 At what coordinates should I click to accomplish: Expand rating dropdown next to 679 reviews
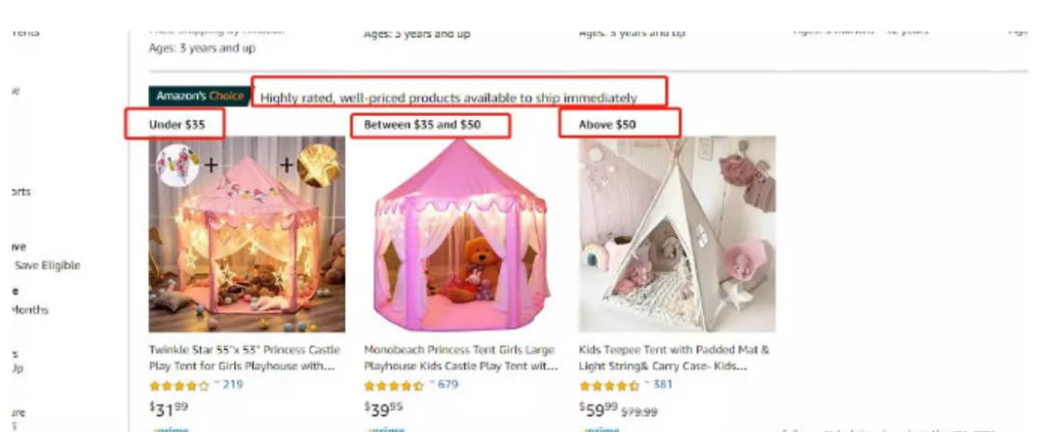coord(432,384)
